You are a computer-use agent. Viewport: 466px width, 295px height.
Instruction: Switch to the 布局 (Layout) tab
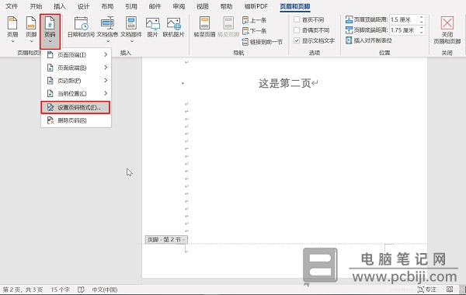[x=107, y=6]
